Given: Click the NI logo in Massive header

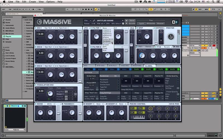Looking at the screenshot, I should (x=175, y=22).
